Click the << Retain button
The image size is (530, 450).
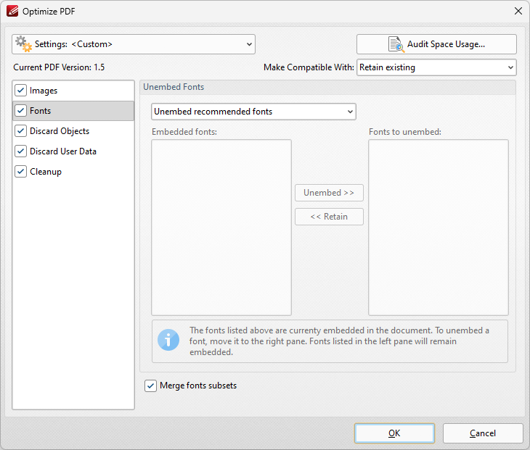click(329, 217)
